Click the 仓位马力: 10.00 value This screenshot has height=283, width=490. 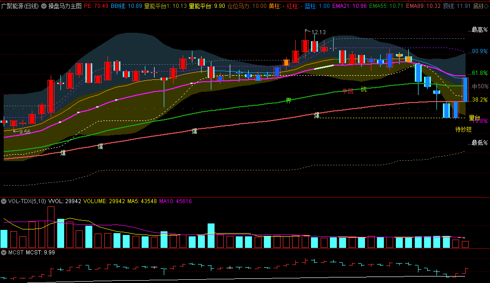pos(247,6)
